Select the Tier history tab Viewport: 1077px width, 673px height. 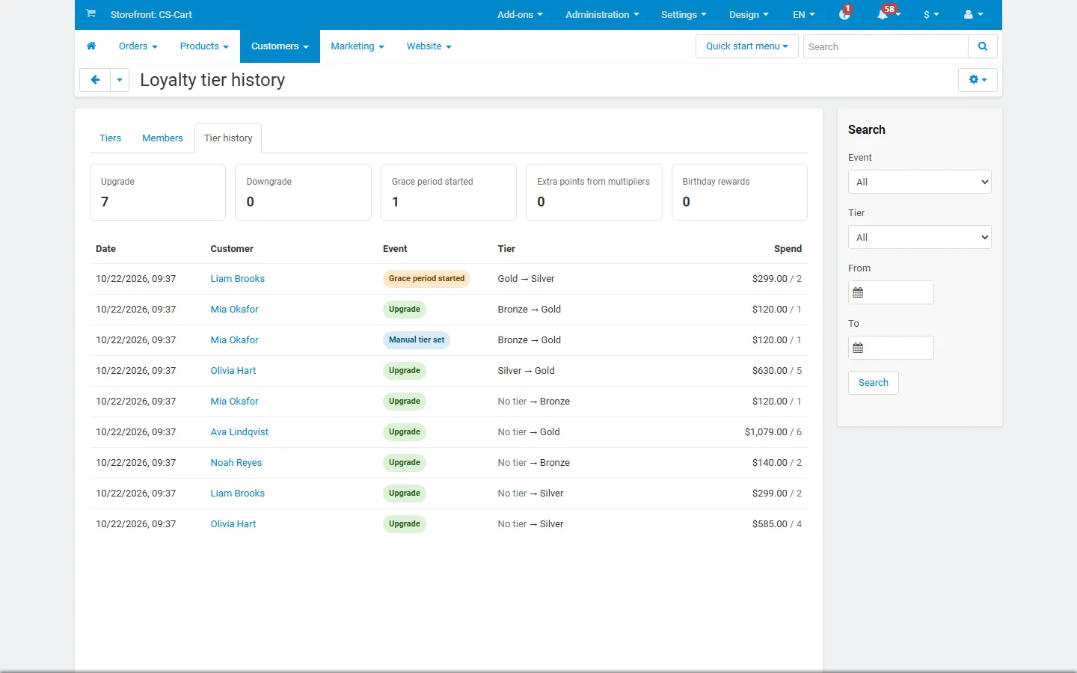click(x=228, y=138)
